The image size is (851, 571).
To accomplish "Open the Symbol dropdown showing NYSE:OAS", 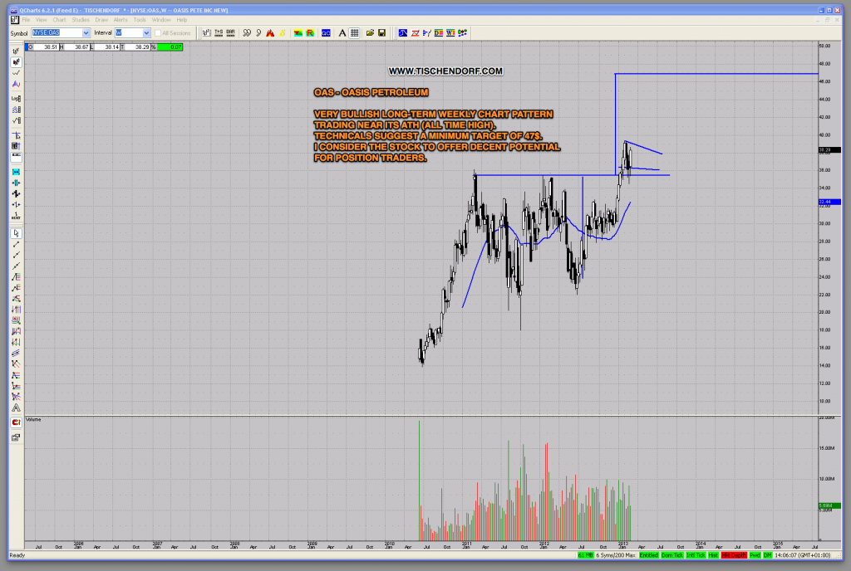I will coord(86,32).
